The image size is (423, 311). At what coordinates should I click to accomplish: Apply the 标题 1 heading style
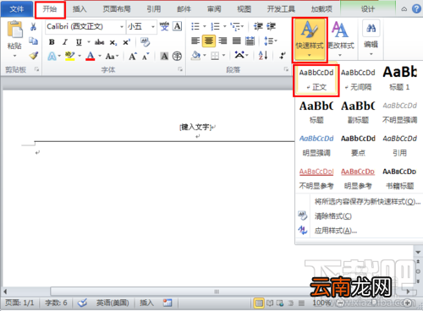[x=399, y=79]
